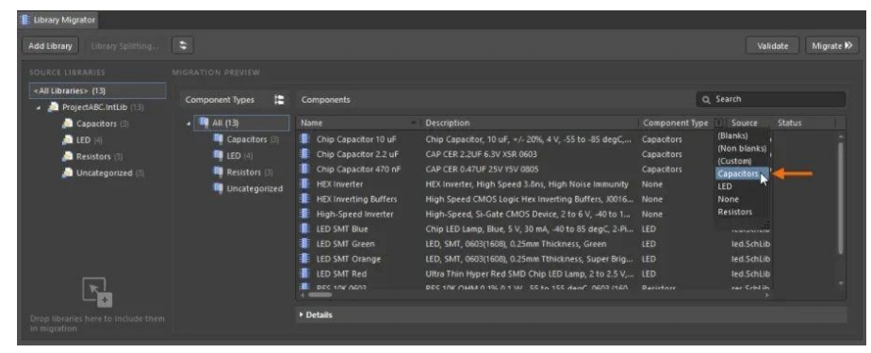Switch to the Library Migrator tab
The height and width of the screenshot is (353, 871).
pyautogui.click(x=58, y=20)
